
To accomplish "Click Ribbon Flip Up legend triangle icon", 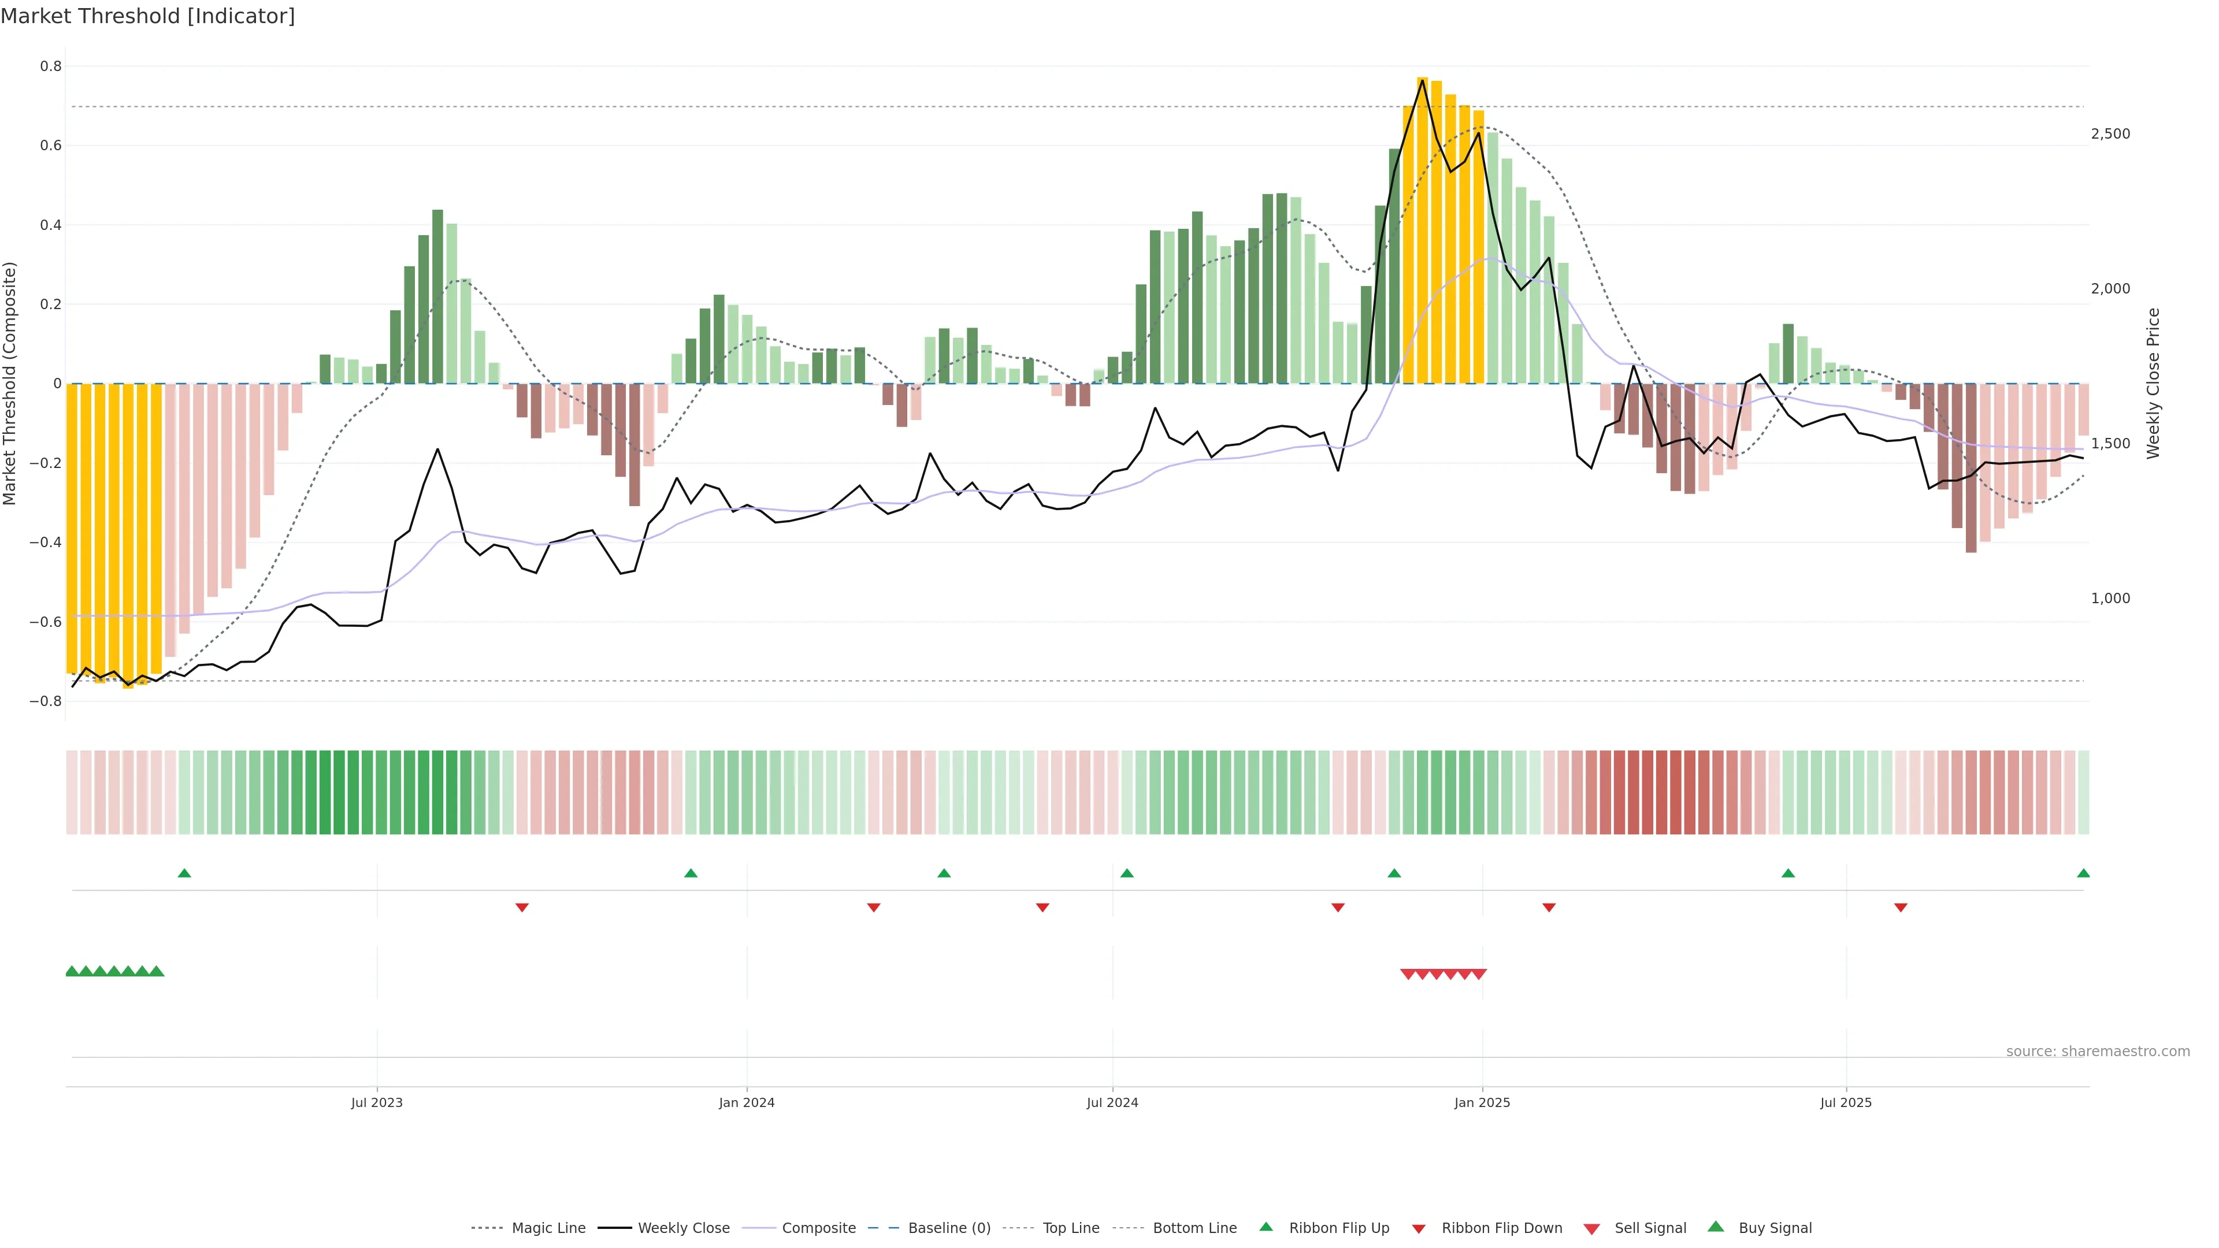I will point(1266,1227).
